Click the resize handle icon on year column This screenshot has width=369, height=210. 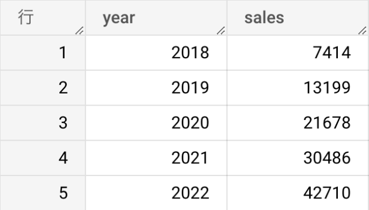point(221,31)
